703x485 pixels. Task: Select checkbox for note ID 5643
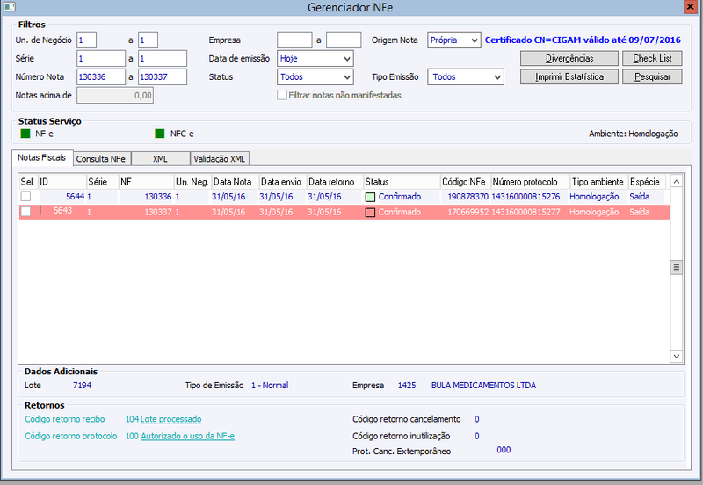pos(26,212)
